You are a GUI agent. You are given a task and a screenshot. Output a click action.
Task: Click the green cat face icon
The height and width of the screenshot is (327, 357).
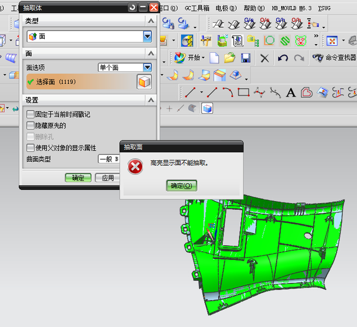click(301, 41)
